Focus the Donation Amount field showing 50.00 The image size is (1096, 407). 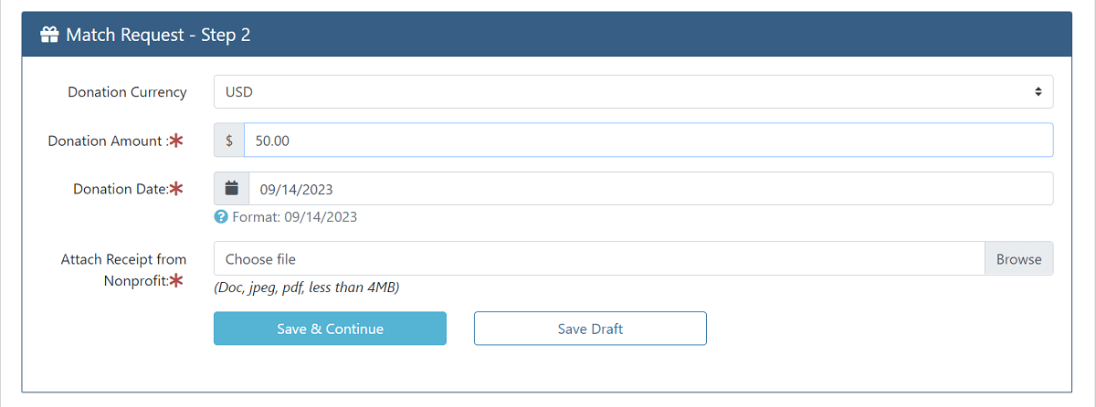click(648, 141)
